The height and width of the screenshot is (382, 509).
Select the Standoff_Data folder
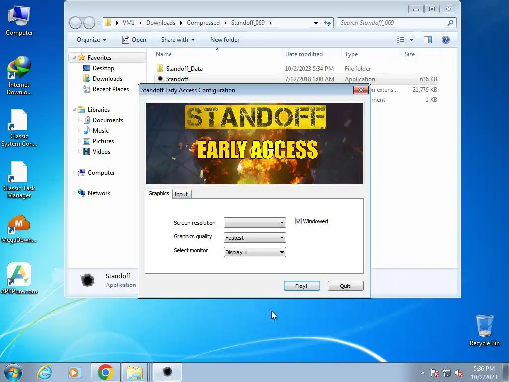pos(184,69)
